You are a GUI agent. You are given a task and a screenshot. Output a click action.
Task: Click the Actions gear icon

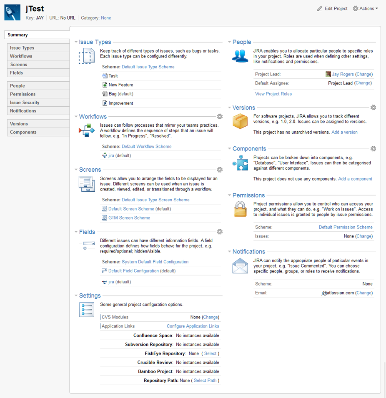356,8
